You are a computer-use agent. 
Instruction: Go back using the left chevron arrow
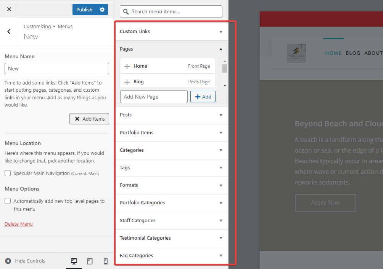[x=9, y=32]
